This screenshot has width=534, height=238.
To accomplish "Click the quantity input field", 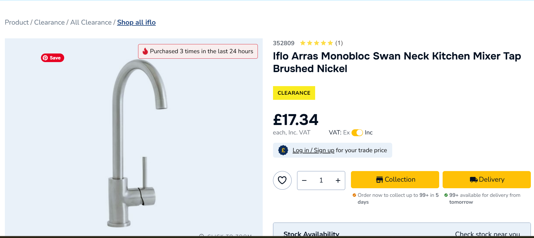I will (321, 181).
